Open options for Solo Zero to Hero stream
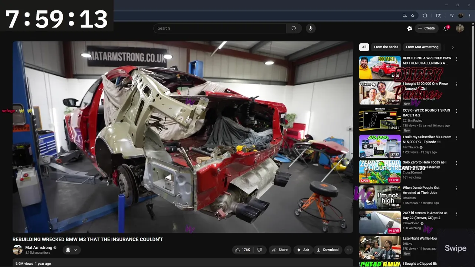 click(456, 163)
